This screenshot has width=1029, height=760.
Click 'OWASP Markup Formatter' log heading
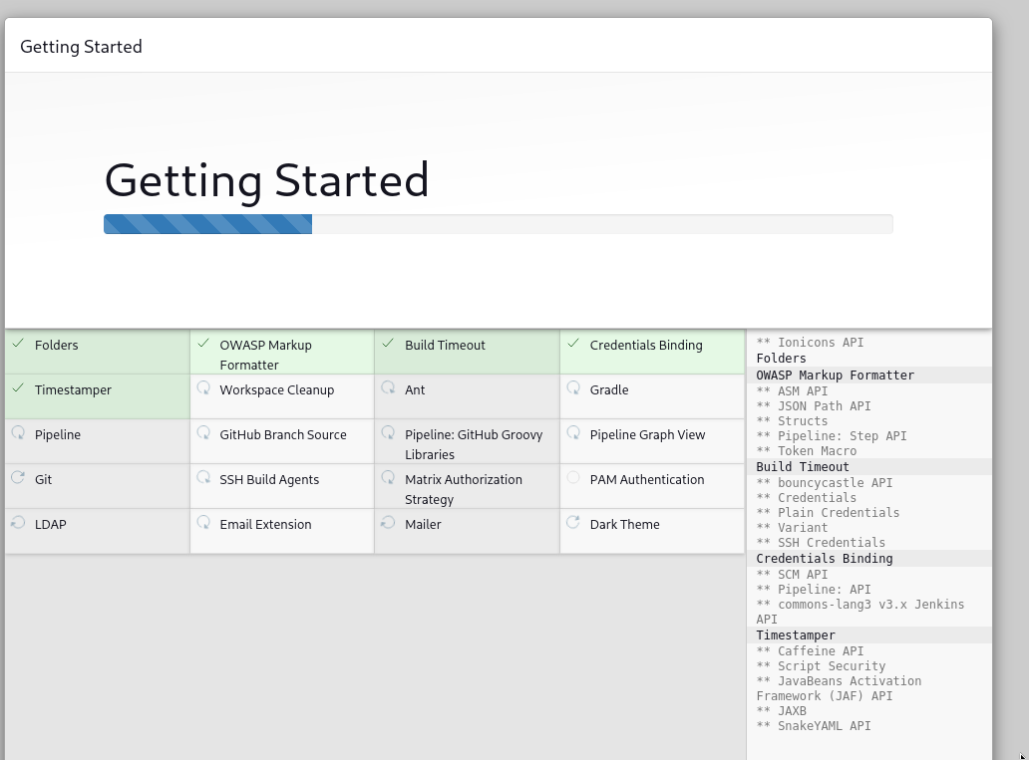[835, 376]
